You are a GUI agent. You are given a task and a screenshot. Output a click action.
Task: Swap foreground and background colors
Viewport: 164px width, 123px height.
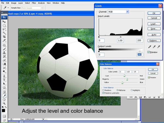coord(6,107)
